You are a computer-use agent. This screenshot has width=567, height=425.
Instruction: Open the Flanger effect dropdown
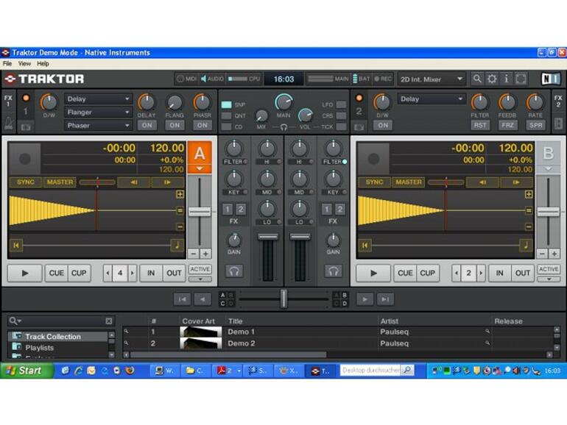click(99, 113)
